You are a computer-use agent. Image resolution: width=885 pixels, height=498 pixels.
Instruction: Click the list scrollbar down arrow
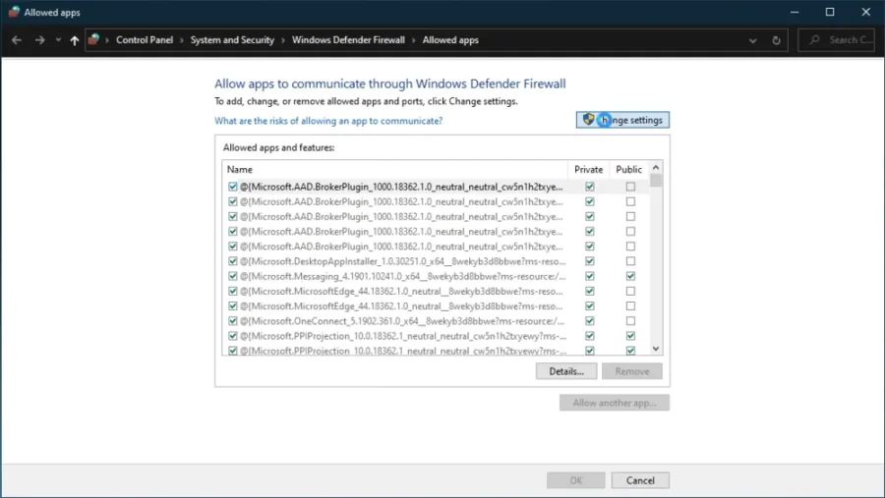tap(655, 349)
